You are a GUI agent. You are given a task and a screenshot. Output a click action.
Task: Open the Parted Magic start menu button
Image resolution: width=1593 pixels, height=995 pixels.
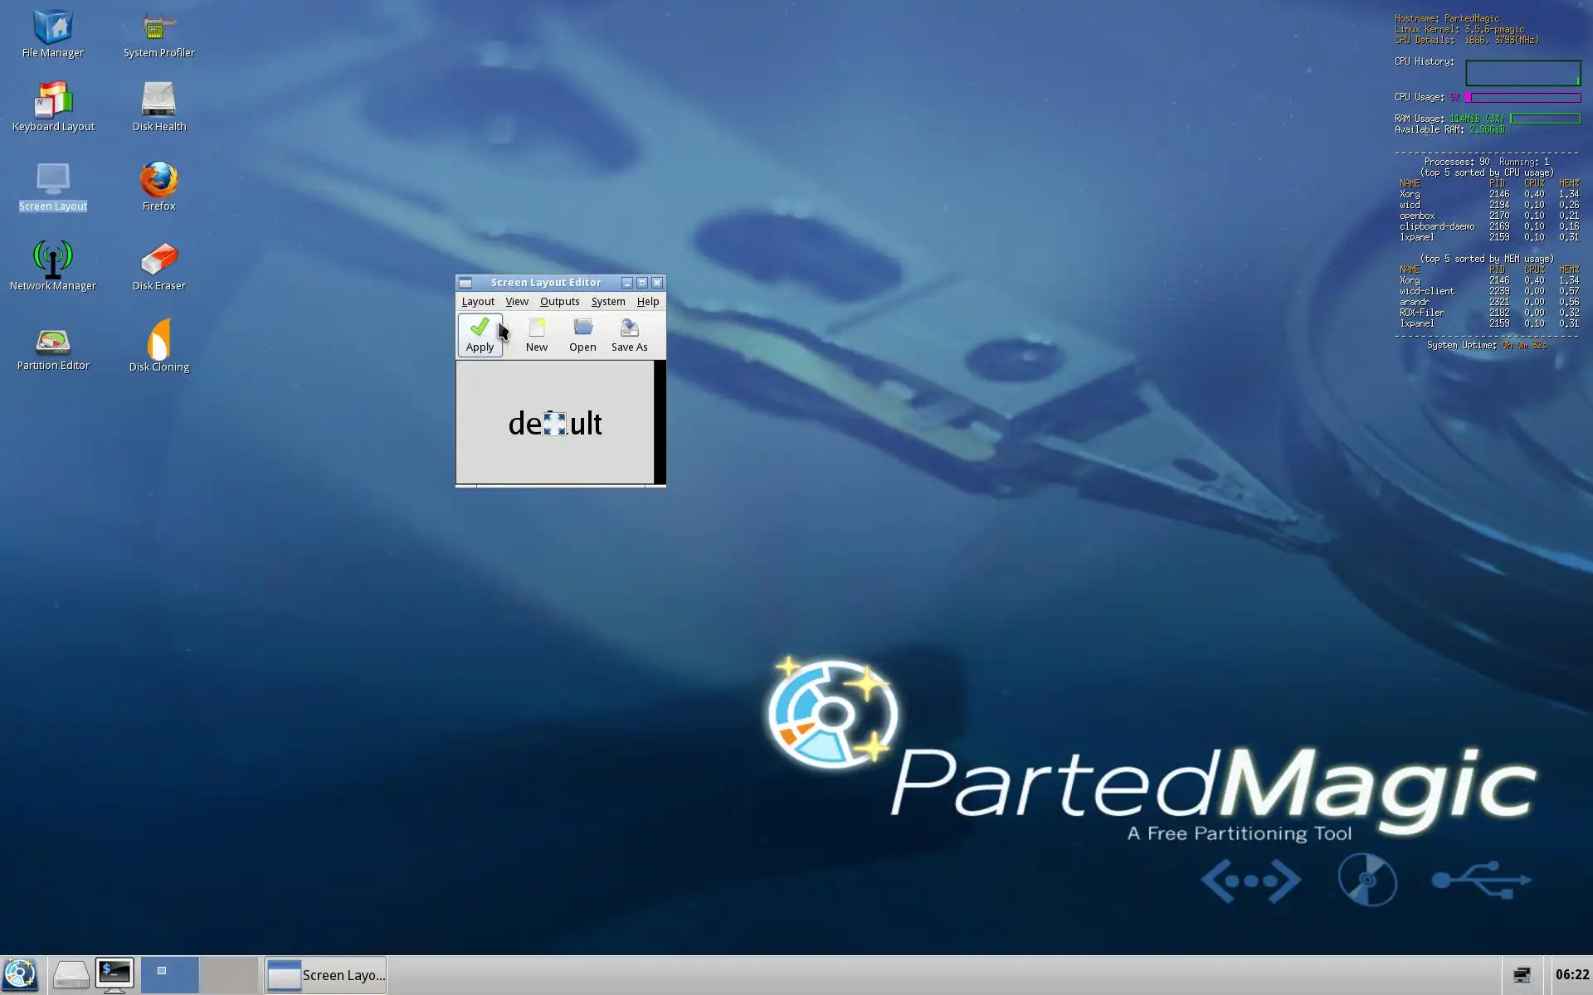point(20,975)
